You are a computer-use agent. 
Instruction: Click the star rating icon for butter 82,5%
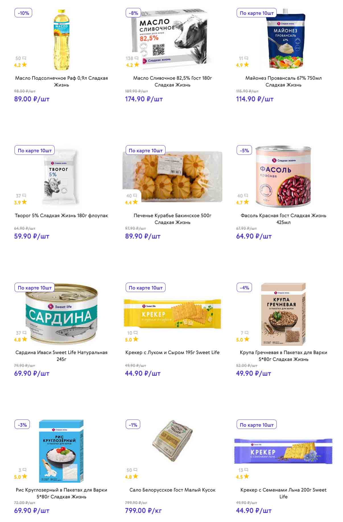coord(137,65)
